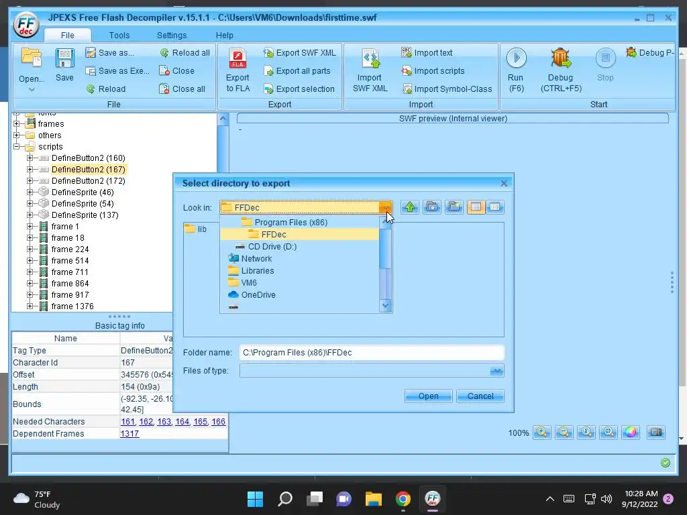Screen dimensions: 687x515
Task: Click the dropdown list scroll-down arrow
Action: click(x=386, y=305)
